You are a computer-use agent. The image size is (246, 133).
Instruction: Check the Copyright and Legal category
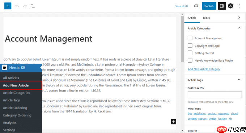click(x=190, y=45)
